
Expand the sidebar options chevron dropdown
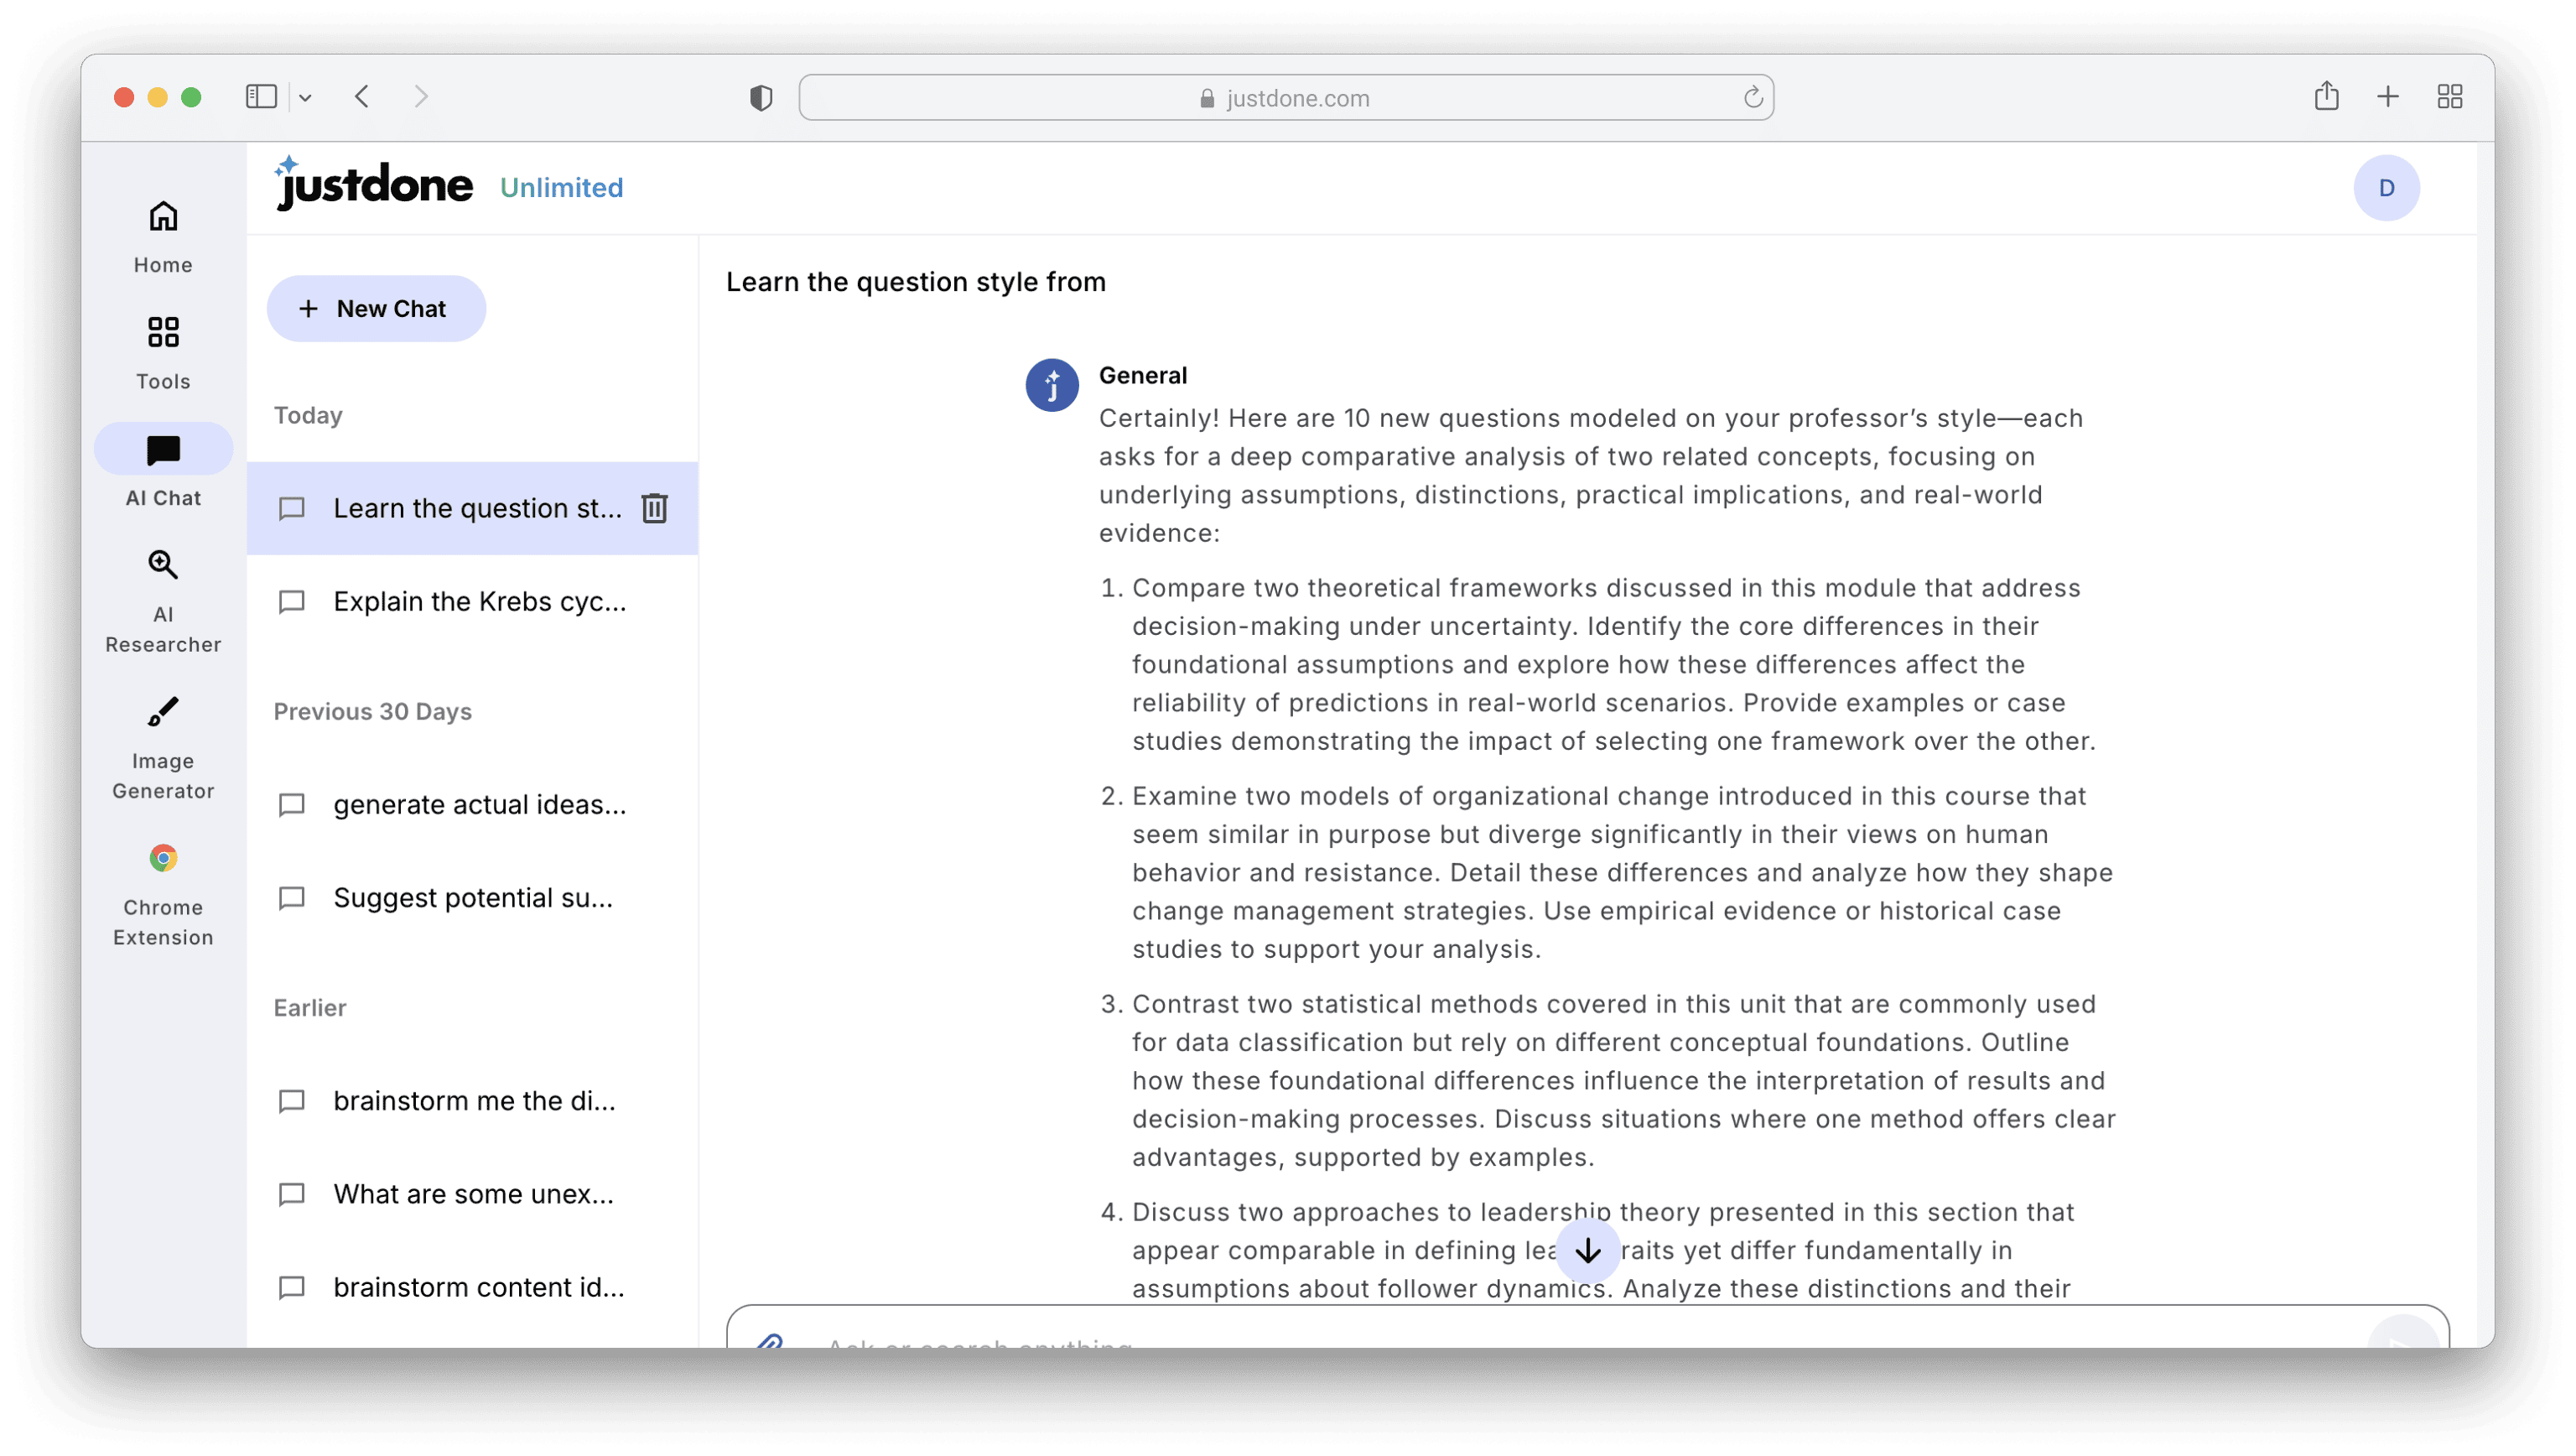coord(306,98)
